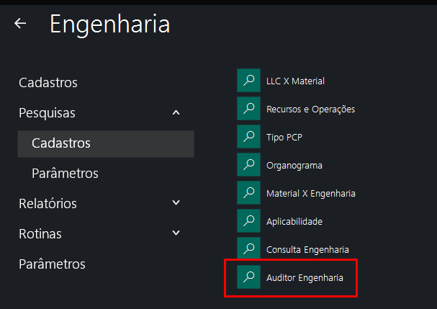Click the LLC X Material search icon

coord(248,81)
